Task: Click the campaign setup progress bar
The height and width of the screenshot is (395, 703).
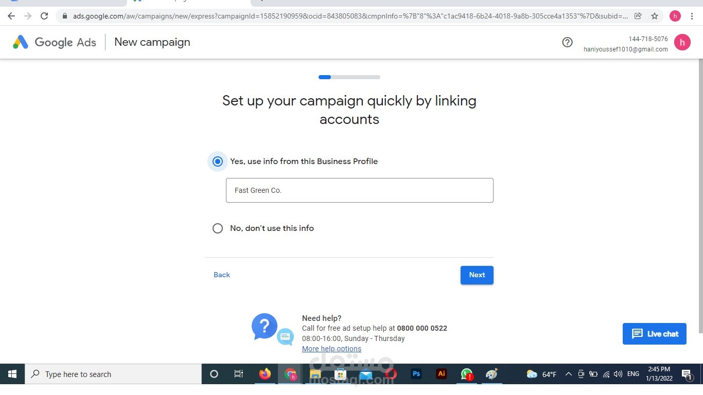Action: coord(349,77)
